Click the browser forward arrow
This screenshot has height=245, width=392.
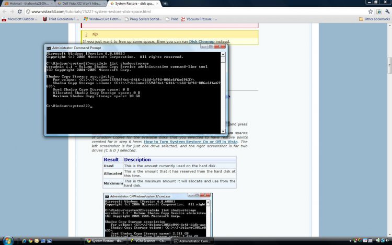tap(12, 11)
